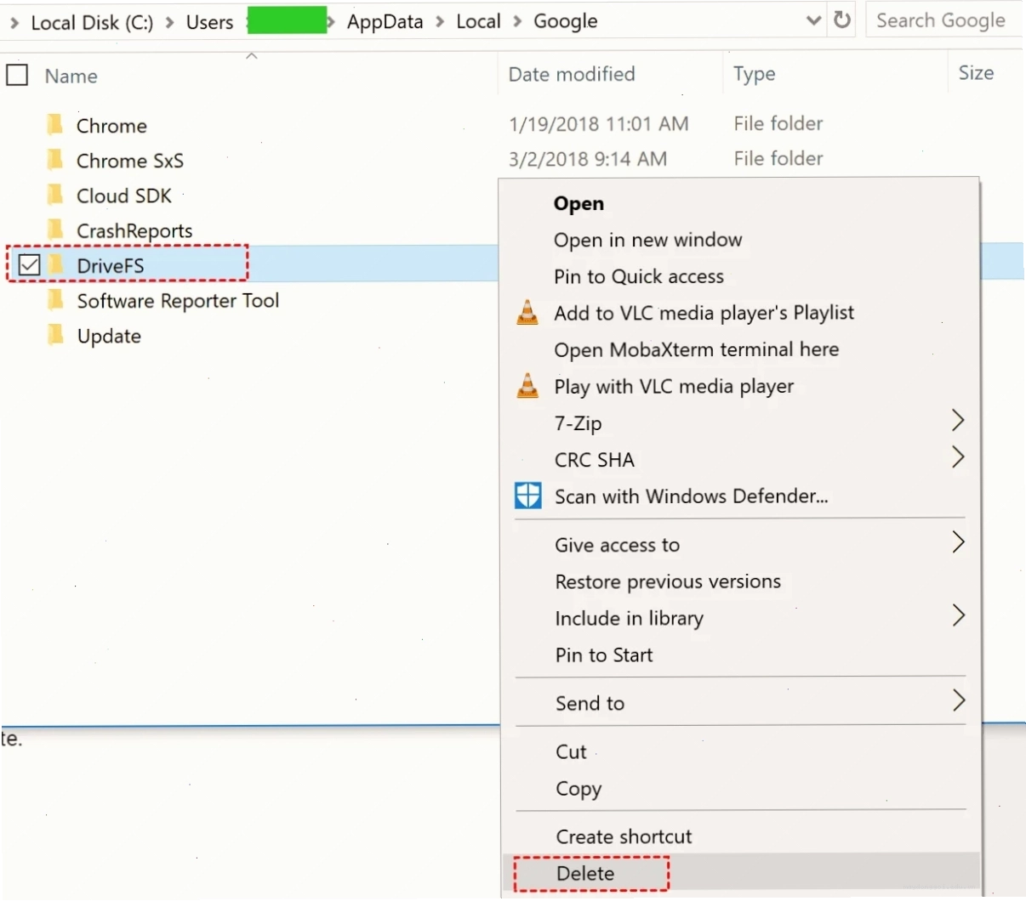1026x901 pixels.
Task: Click the Update folder icon
Action: (x=55, y=335)
